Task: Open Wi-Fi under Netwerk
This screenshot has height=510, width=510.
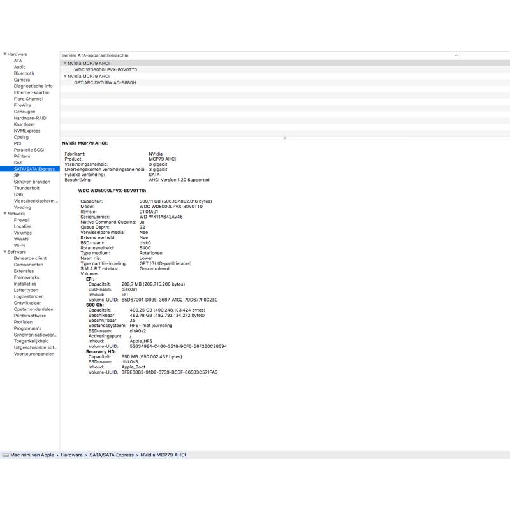Action: pyautogui.click(x=19, y=245)
